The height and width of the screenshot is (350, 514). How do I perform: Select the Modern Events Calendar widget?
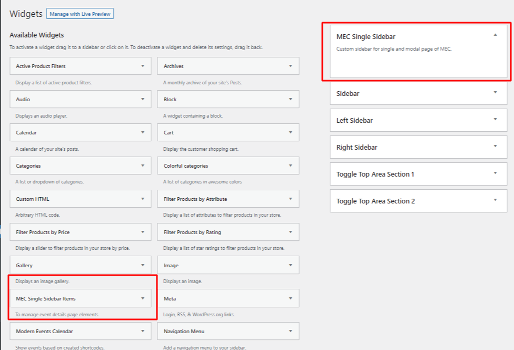click(44, 332)
